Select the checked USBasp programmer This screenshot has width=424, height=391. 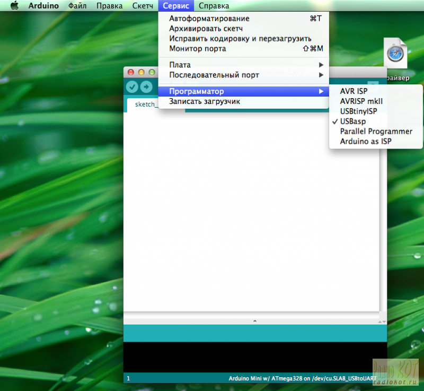[x=376, y=121]
